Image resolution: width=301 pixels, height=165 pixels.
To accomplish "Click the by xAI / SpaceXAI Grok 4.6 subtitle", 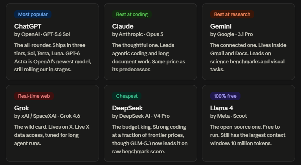I will point(47,116).
